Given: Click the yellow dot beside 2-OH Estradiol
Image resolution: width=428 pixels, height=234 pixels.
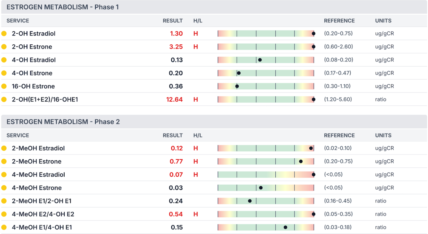Looking at the screenshot, I should 4,33.
